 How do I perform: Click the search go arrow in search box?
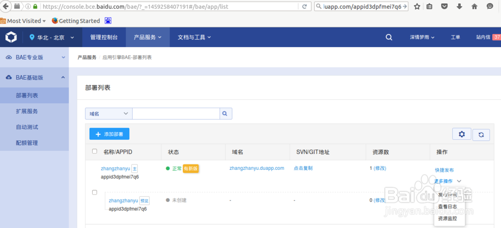[x=405, y=7]
